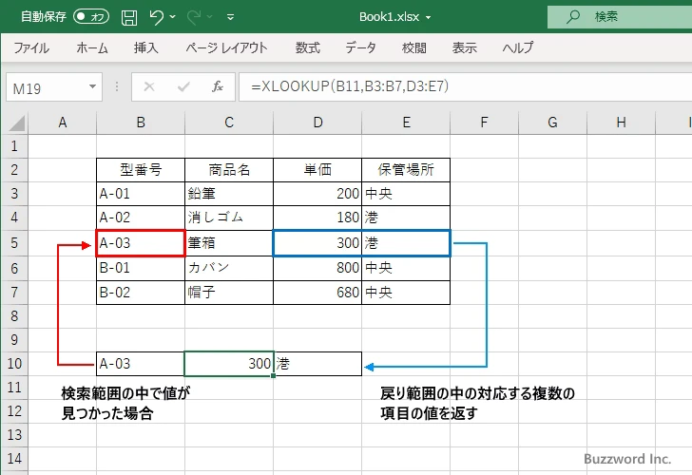Select column D header
The width and height of the screenshot is (692, 475).
coord(317,123)
